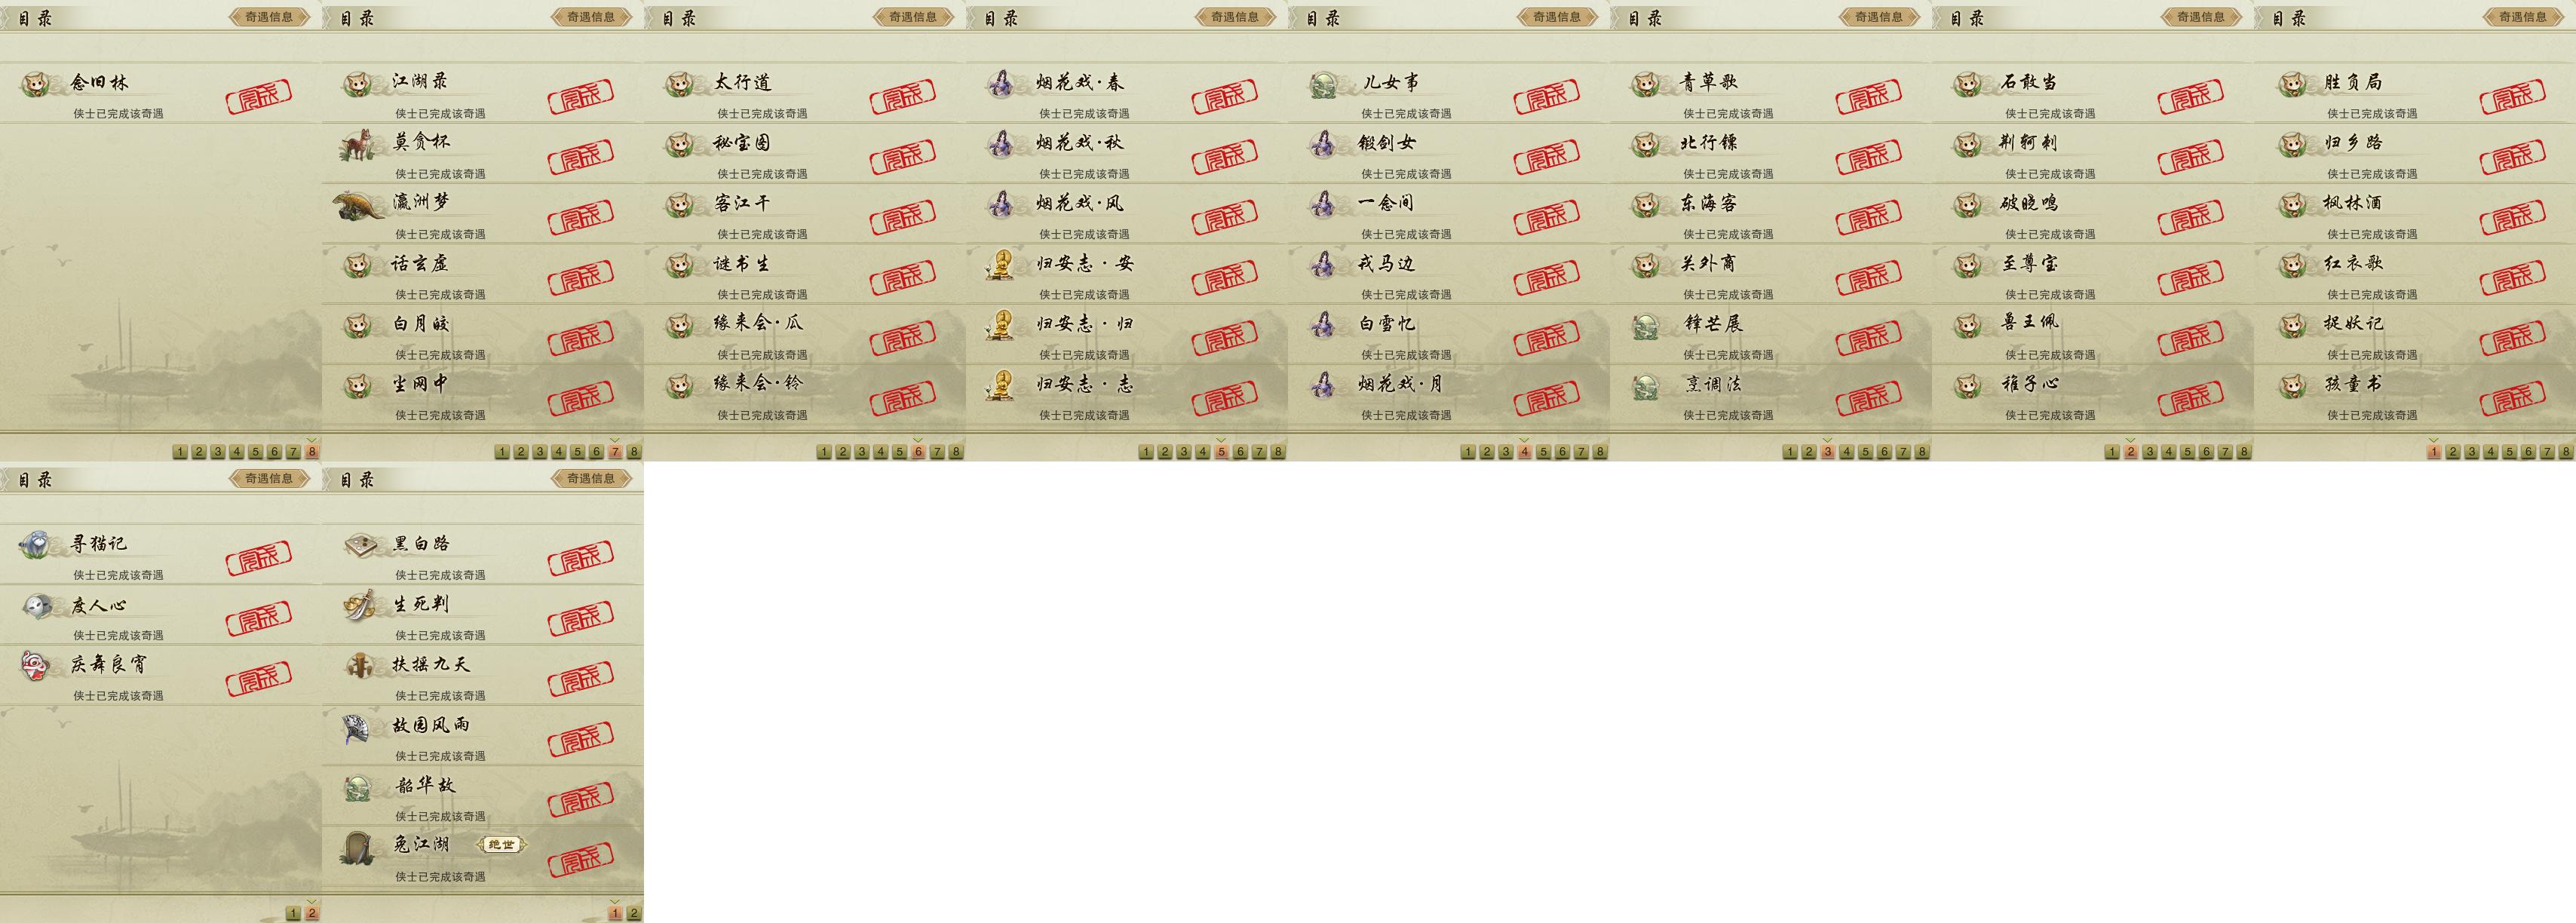Click the lion dance icon for 庆舞良宵
Viewport: 2576px width, 923px height.
(x=36, y=666)
